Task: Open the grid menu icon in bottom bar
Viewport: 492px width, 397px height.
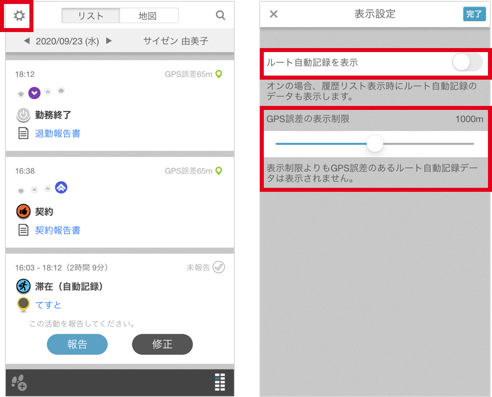Action: click(x=220, y=382)
